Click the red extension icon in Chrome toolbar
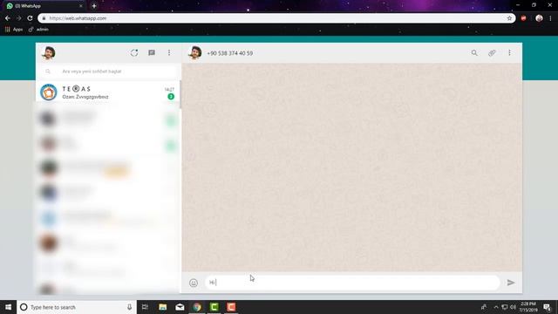Image resolution: width=558 pixels, height=314 pixels. [523, 18]
